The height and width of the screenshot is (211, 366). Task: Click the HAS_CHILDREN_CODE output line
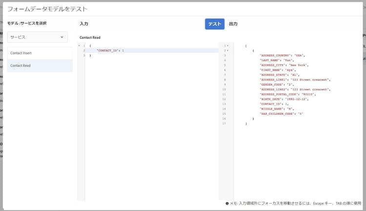click(281, 114)
